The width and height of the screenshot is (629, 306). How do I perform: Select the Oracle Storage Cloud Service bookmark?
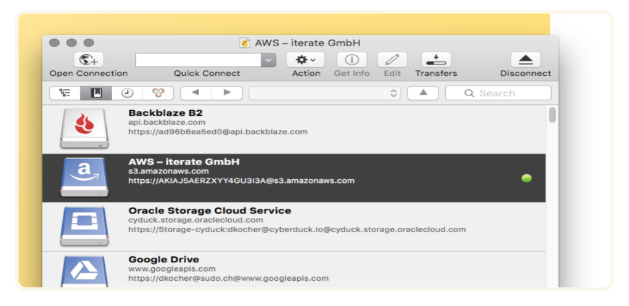click(x=294, y=227)
